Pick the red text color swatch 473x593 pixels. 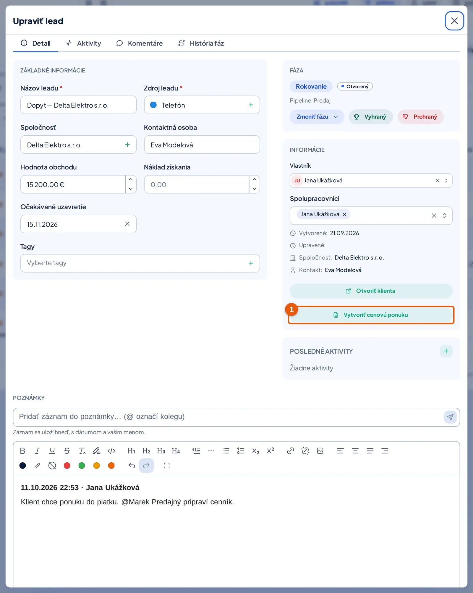coord(67,466)
